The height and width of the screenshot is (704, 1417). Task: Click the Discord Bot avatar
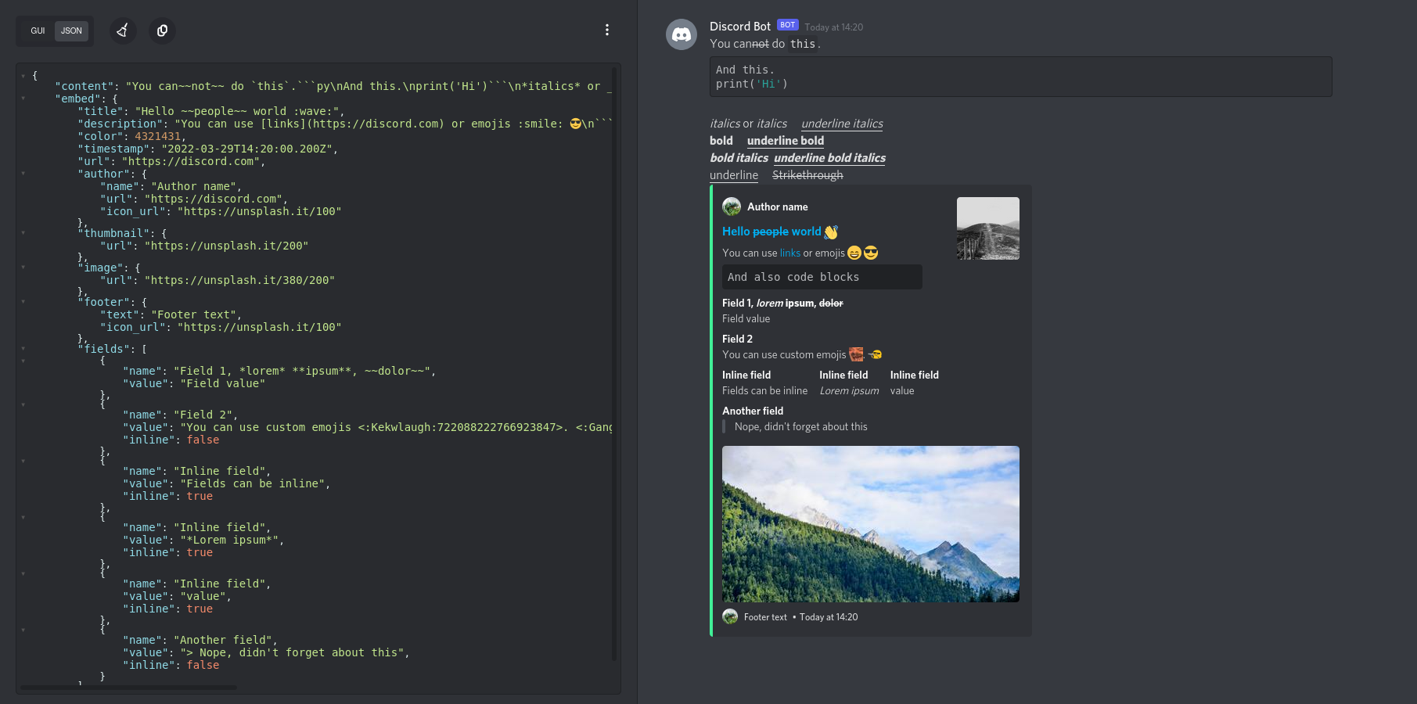point(682,34)
